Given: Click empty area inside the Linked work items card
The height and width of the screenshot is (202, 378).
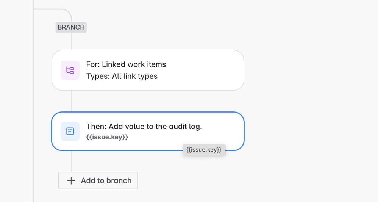Looking at the screenshot, I should point(205,70).
